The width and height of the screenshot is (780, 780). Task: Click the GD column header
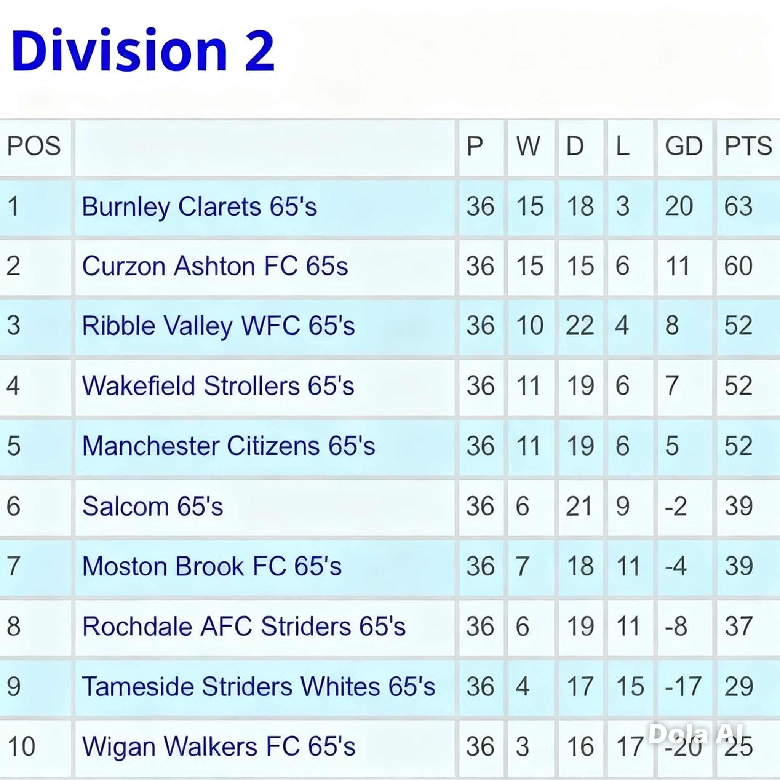[x=684, y=146]
